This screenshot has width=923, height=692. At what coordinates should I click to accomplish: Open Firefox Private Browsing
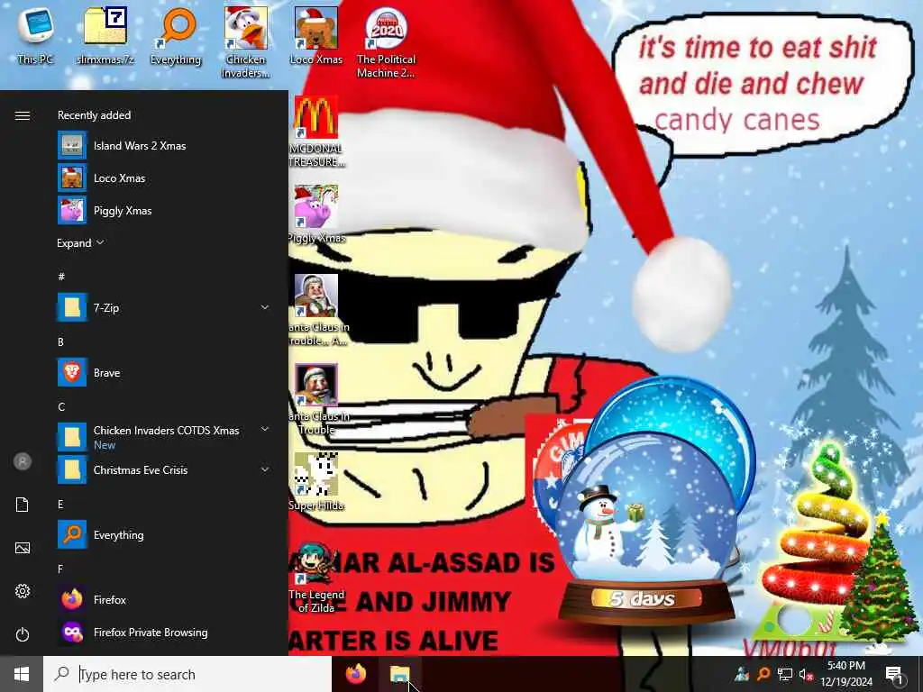163,632
